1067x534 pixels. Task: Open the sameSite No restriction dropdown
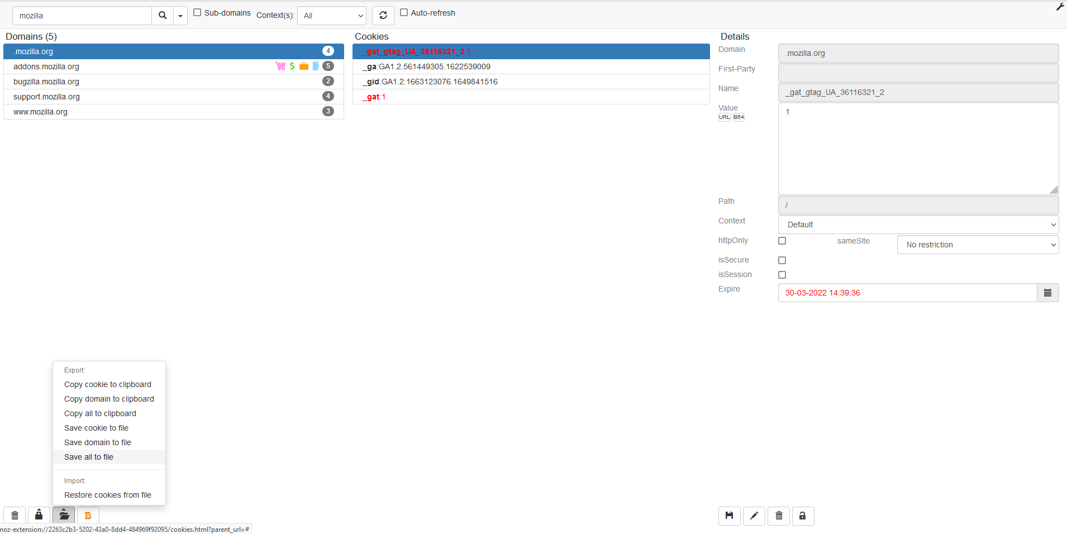[978, 245]
